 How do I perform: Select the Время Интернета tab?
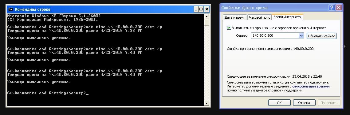coord(287,17)
